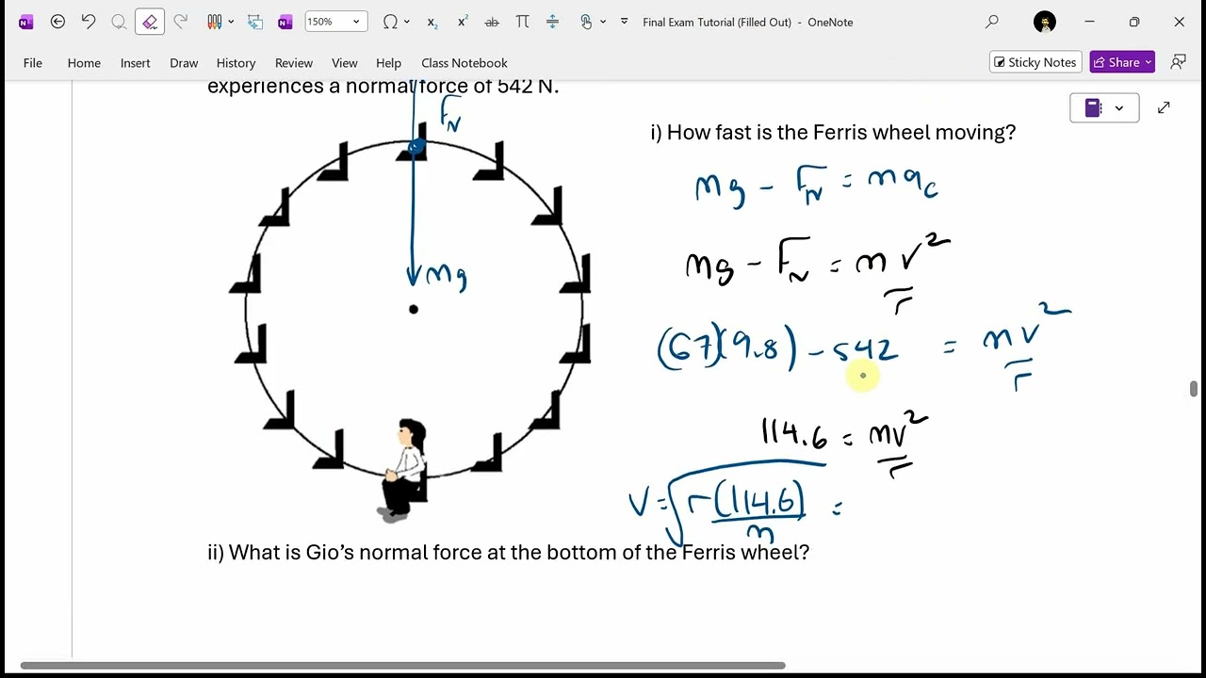Undo the last action

tap(89, 22)
